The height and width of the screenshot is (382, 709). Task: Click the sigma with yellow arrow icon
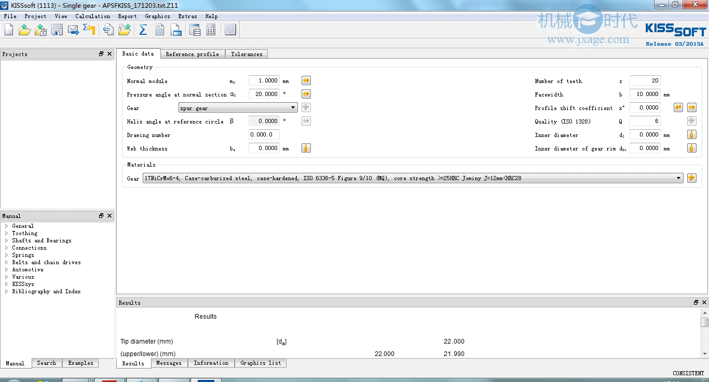90,30
